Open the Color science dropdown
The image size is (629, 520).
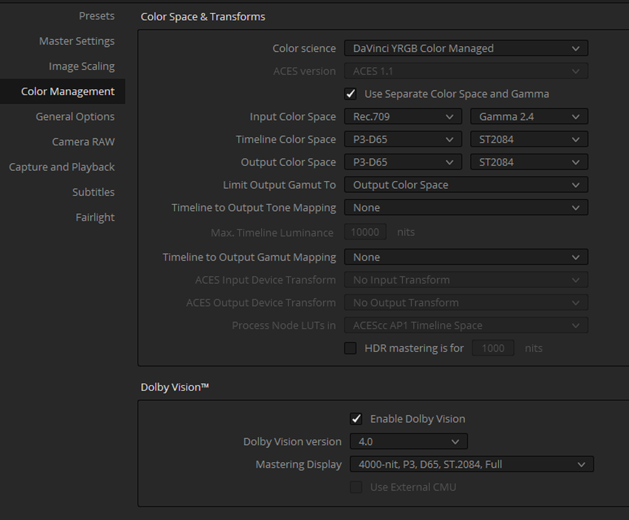466,49
